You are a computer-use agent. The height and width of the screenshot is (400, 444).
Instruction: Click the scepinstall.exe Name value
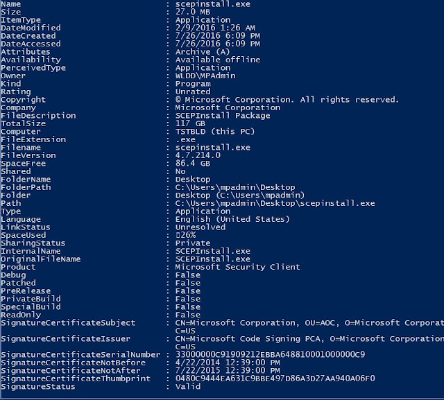(213, 4)
